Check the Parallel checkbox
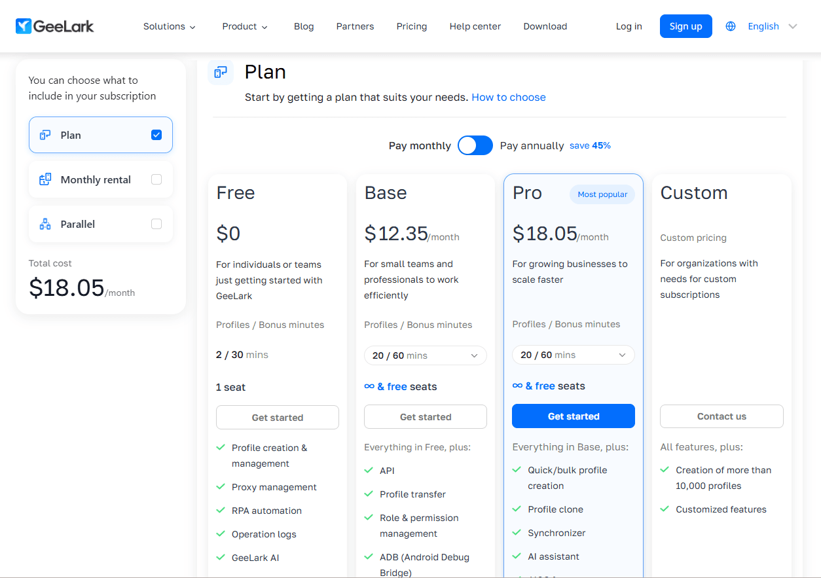The height and width of the screenshot is (578, 821). tap(156, 224)
